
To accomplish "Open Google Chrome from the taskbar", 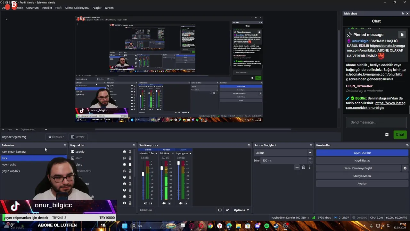I will pyautogui.click(x=210, y=226).
